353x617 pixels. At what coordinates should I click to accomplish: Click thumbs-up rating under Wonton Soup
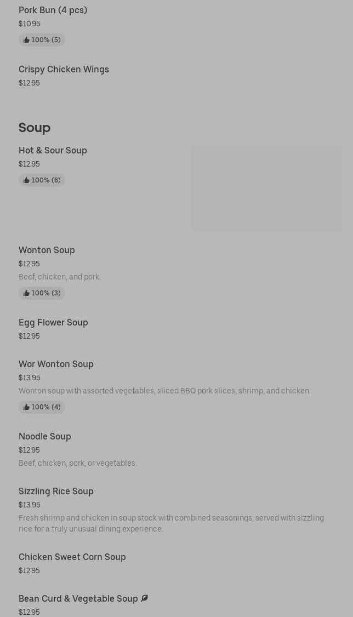coord(42,293)
